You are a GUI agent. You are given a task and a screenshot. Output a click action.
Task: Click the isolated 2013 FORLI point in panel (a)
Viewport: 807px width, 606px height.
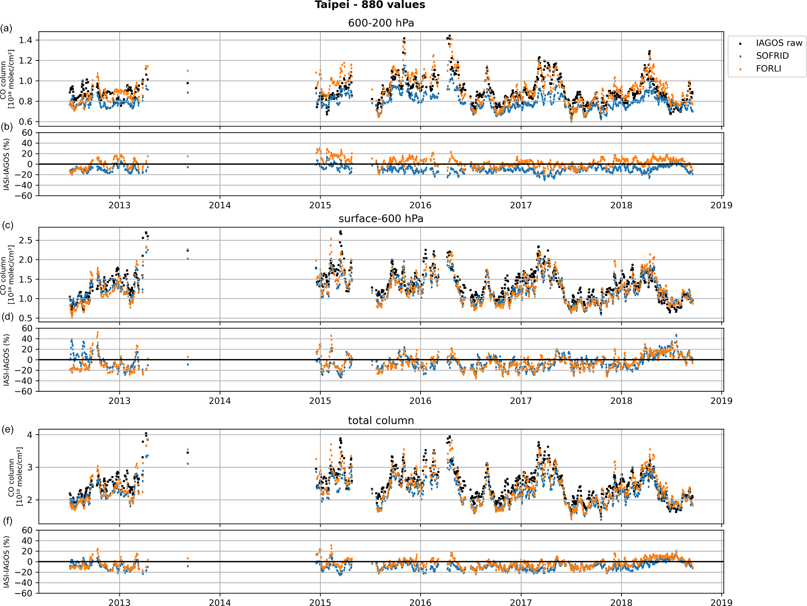coord(188,71)
